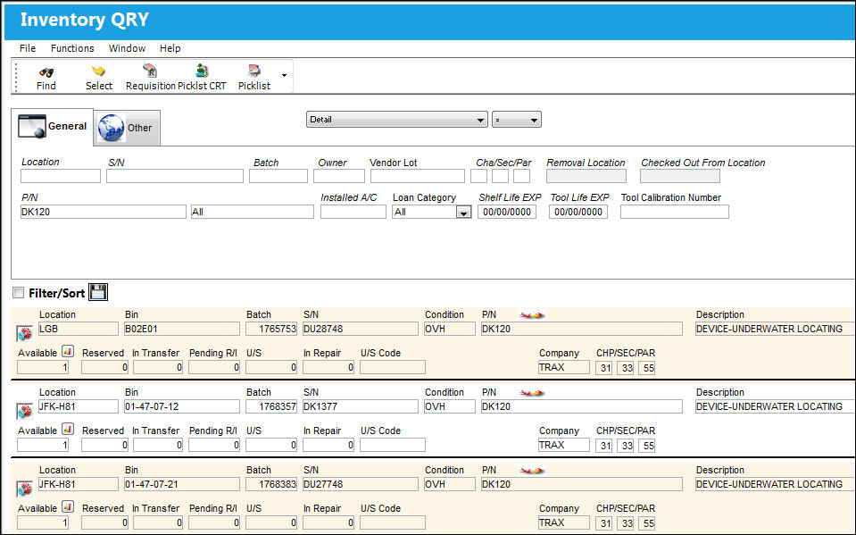Viewport: 856px width, 535px height.
Task: Click the first Cha/Sec/Par box
Action: [478, 176]
